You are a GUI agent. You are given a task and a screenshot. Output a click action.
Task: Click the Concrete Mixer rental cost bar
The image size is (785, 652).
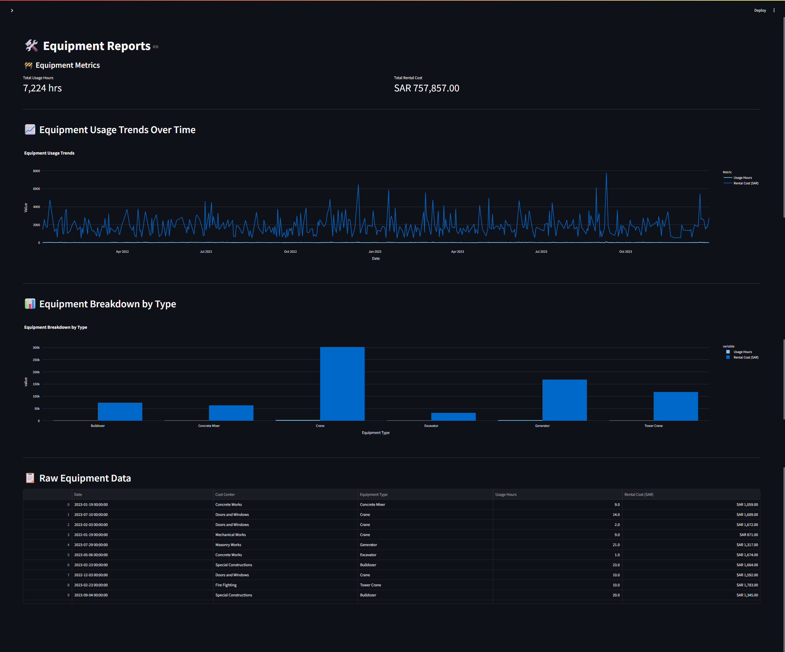pos(231,413)
